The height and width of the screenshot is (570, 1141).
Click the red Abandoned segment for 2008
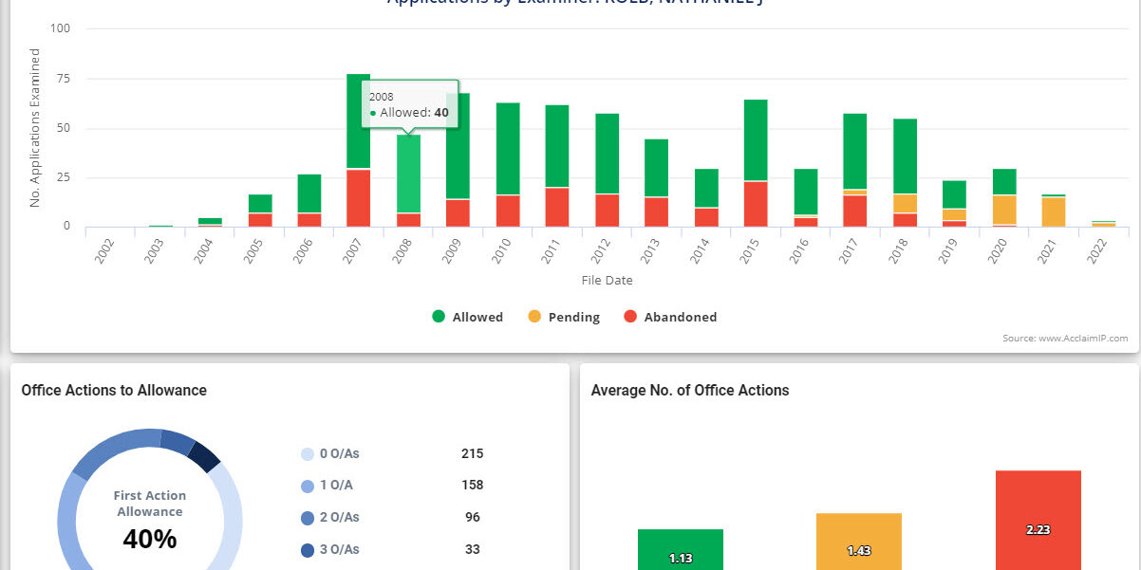(408, 220)
